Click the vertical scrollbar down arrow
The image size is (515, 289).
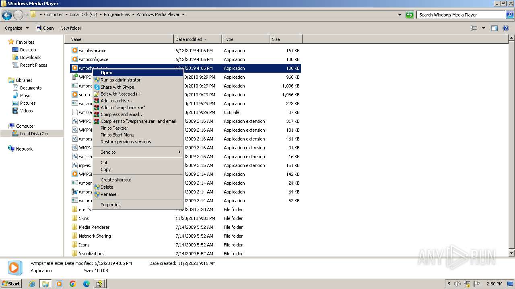click(512, 254)
